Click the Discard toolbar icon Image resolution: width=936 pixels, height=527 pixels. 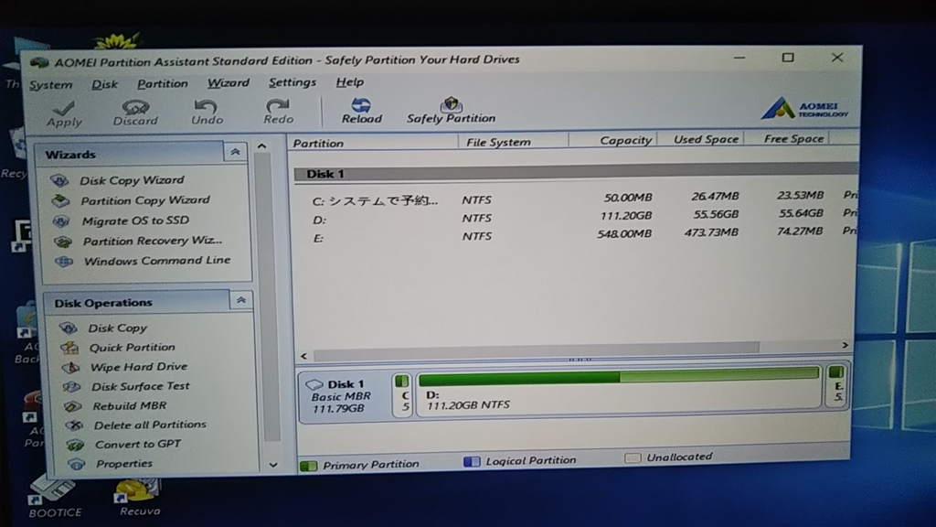(135, 107)
